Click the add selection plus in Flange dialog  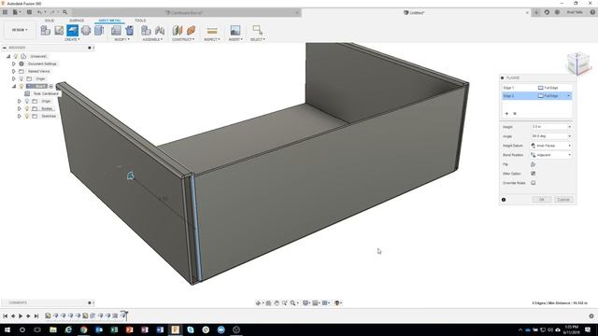(506, 114)
